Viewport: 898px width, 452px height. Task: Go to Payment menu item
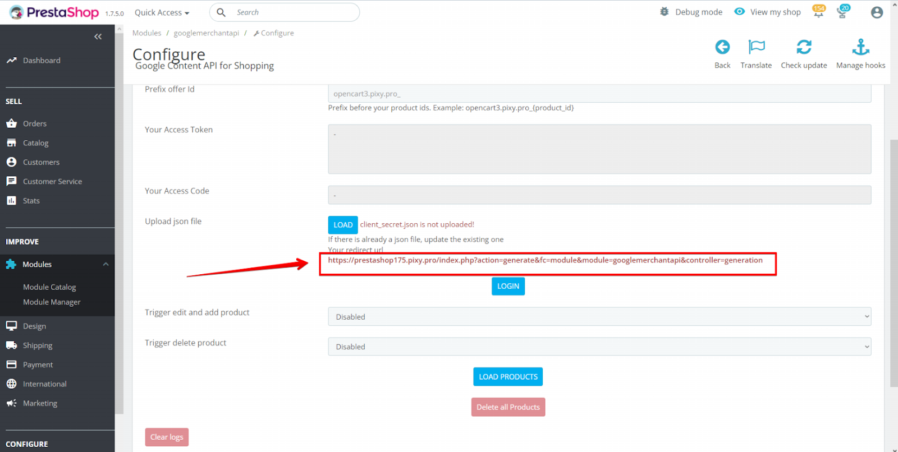38,365
